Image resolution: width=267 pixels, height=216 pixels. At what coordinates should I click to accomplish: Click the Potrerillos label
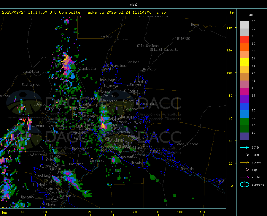(54, 122)
